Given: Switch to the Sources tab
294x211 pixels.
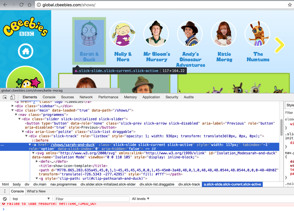Looking at the screenshot, I should click(67, 97).
